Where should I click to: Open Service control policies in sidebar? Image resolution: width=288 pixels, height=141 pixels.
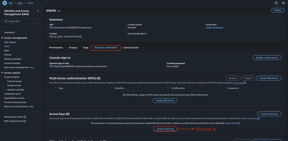point(15,102)
